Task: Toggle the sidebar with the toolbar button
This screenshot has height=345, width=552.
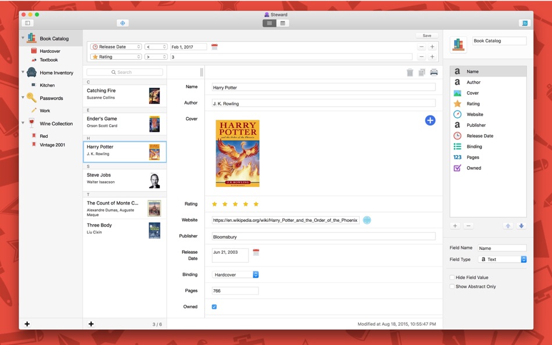Action: (27, 23)
